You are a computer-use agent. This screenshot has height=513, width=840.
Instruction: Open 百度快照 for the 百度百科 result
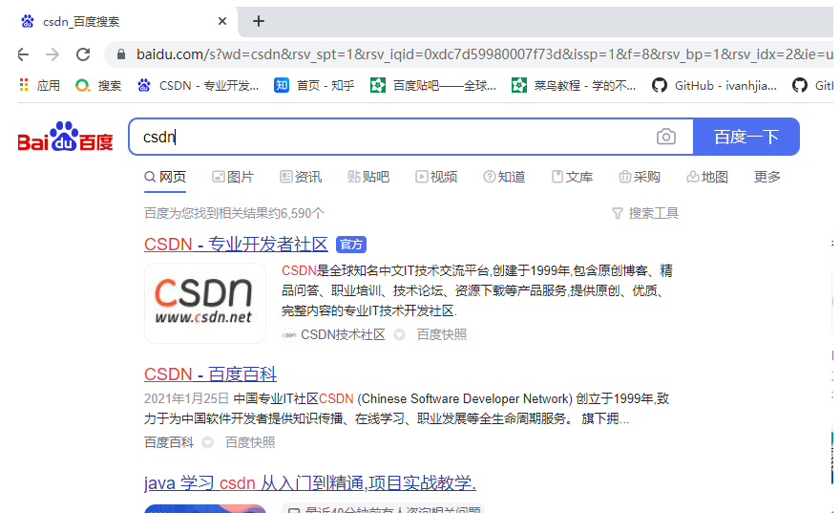click(250, 442)
